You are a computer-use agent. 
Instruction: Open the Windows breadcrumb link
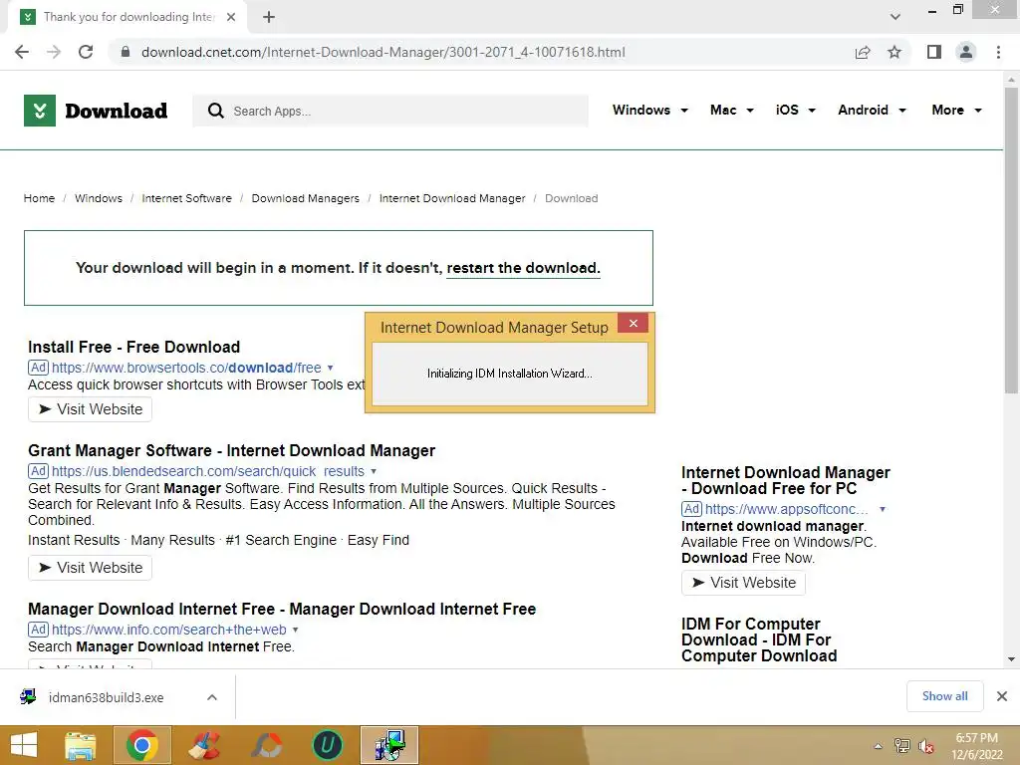[x=99, y=198]
